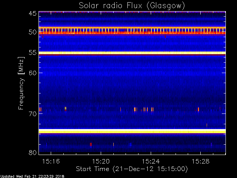Click the time tick label '15:28'

(x=201, y=161)
